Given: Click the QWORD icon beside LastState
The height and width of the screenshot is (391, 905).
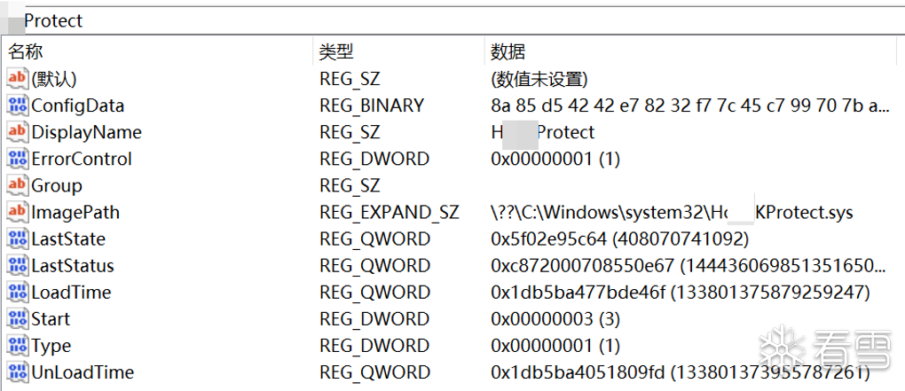Looking at the screenshot, I should click(x=17, y=239).
